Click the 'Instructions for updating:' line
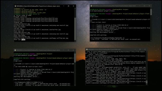 coord(95,66)
